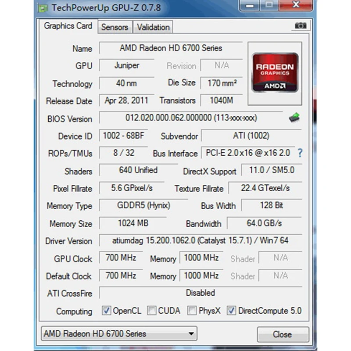
Task: Save BIOS using the green chip icon
Action: coord(294,117)
